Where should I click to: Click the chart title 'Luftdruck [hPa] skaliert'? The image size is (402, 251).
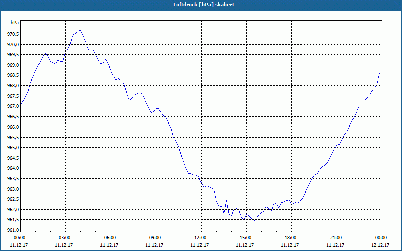click(x=204, y=5)
